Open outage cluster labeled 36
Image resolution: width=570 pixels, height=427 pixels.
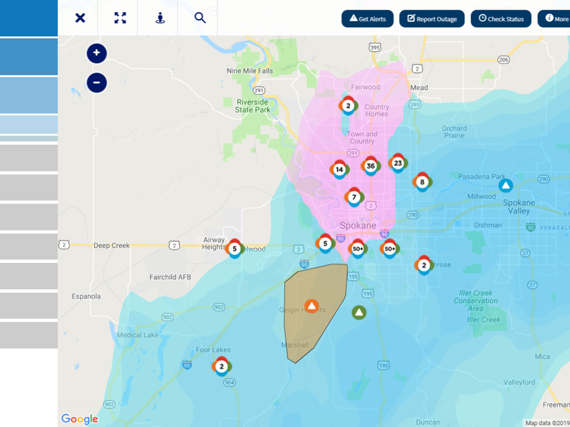click(x=370, y=165)
